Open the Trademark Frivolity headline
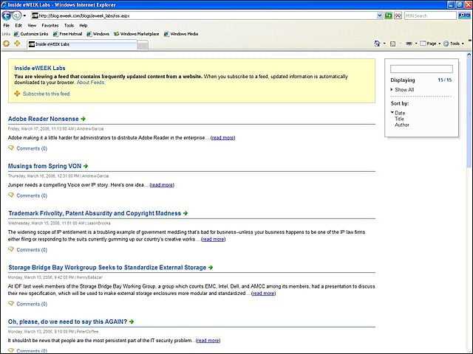This screenshot has width=473, height=354. (x=95, y=213)
